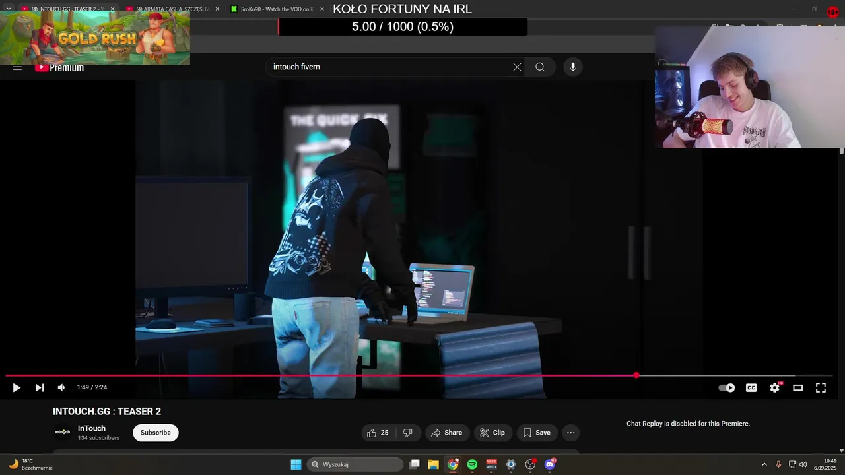
Task: Skip to the next video
Action: (39, 388)
